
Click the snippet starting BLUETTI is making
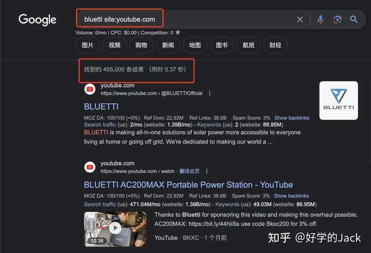192,137
